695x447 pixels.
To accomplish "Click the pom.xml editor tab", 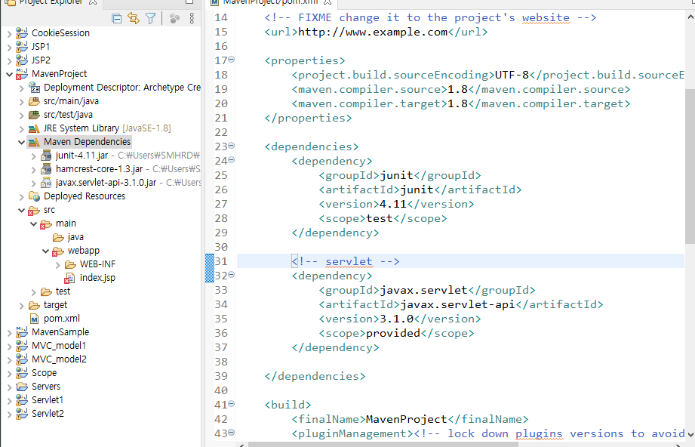I will coord(269,2).
